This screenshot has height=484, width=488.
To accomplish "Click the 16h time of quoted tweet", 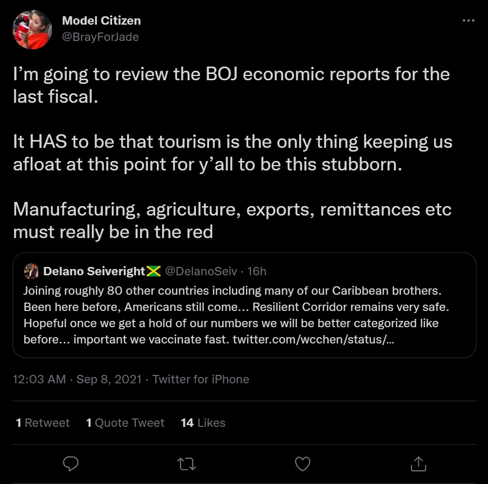I will click(257, 271).
